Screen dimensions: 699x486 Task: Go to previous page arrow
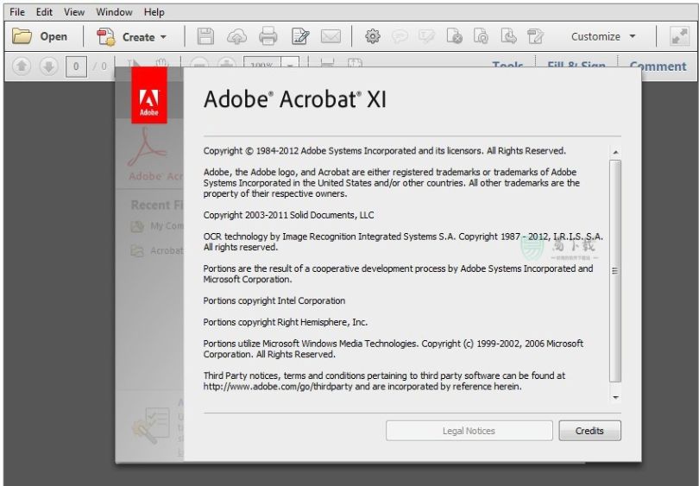(22, 66)
